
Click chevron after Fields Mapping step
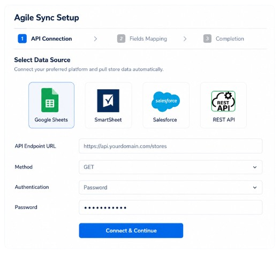pos(185,38)
